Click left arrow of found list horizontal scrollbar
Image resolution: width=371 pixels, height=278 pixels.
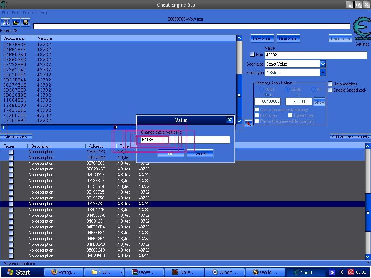(3, 127)
